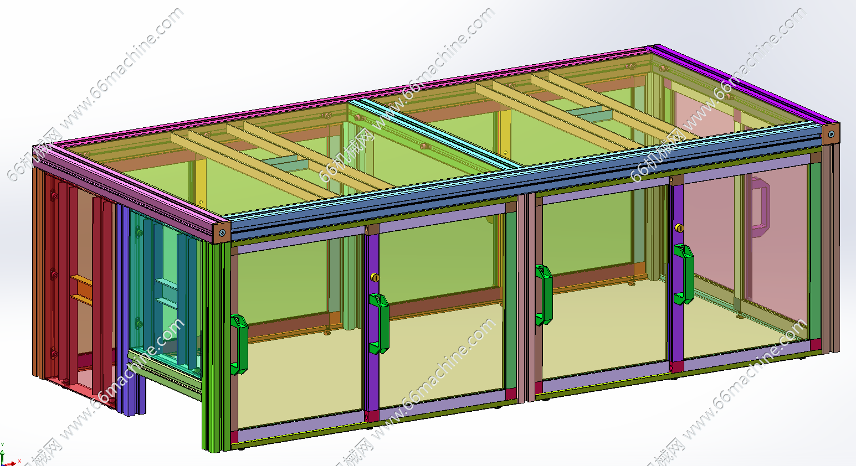Image resolution: width=856 pixels, height=466 pixels.
Task: Select the green handle on the right purple stile
Action: 683,275
